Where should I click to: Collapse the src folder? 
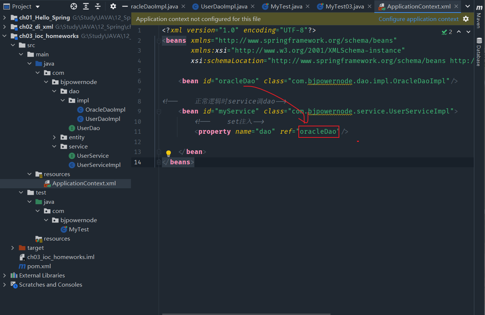(x=13, y=45)
